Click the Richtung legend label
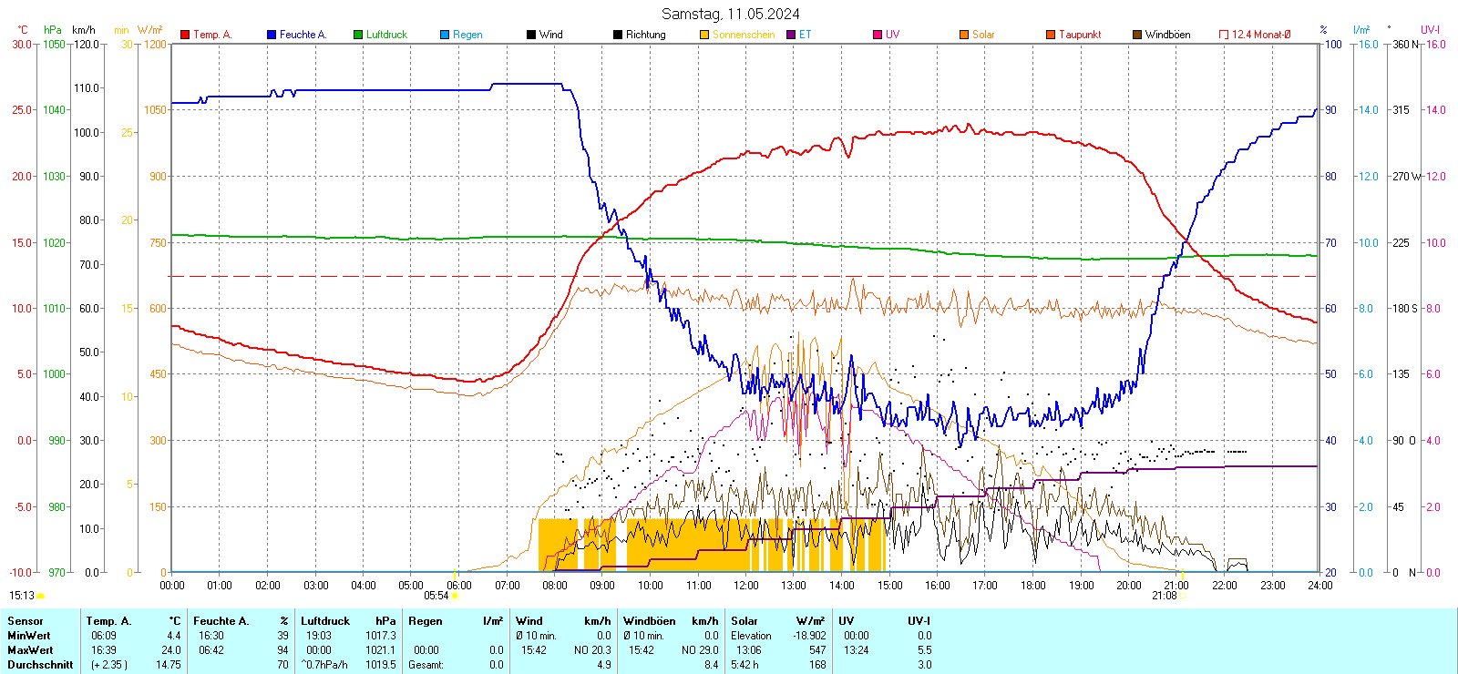The width and height of the screenshot is (1458, 674). tap(645, 35)
